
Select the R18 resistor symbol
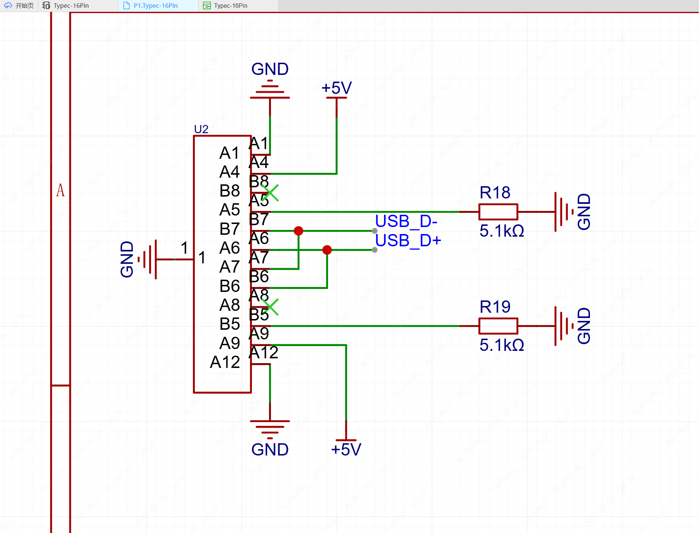[498, 212]
